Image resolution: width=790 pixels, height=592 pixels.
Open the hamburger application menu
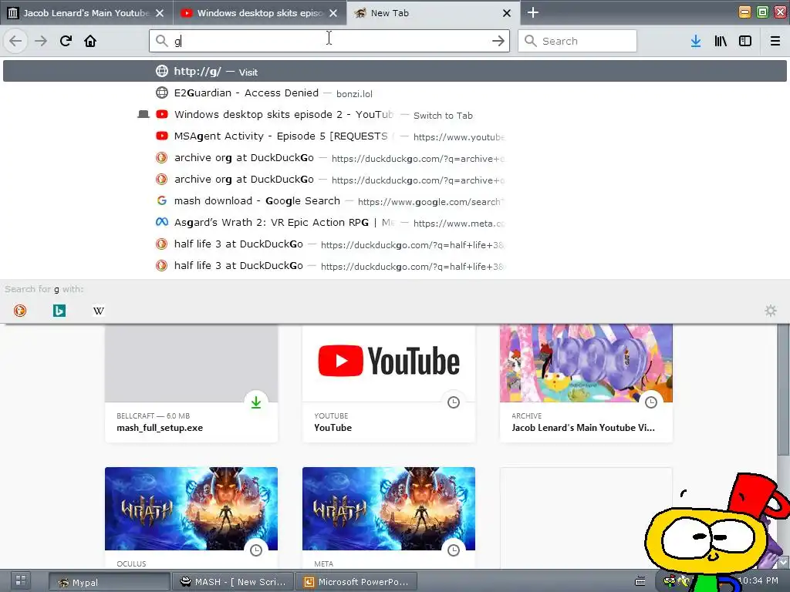point(775,41)
